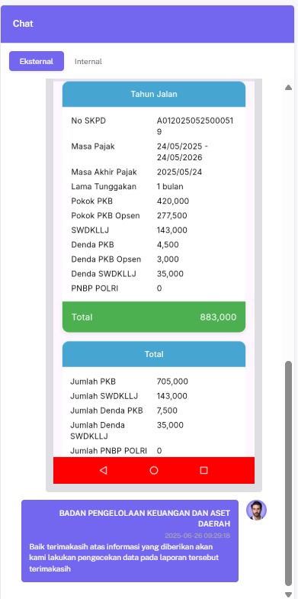The width and height of the screenshot is (298, 599).
Task: Click the scrollbar up arrow
Action: coord(288,88)
